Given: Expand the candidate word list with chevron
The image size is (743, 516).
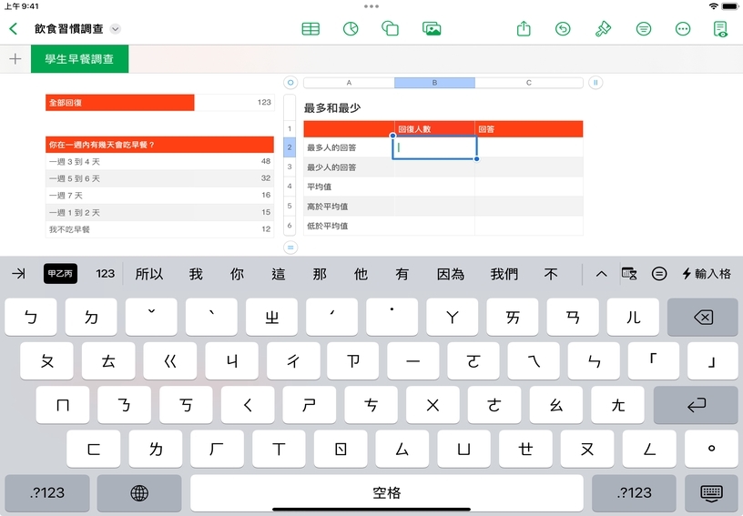Looking at the screenshot, I should click(601, 274).
